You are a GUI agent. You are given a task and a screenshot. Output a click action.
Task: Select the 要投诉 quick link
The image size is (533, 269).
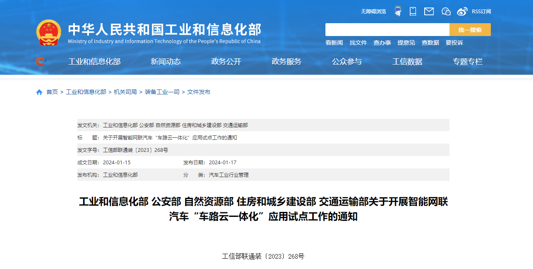point(454,43)
